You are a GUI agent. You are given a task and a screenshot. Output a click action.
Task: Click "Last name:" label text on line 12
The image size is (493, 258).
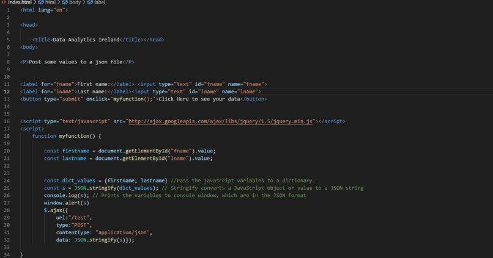tap(92, 91)
